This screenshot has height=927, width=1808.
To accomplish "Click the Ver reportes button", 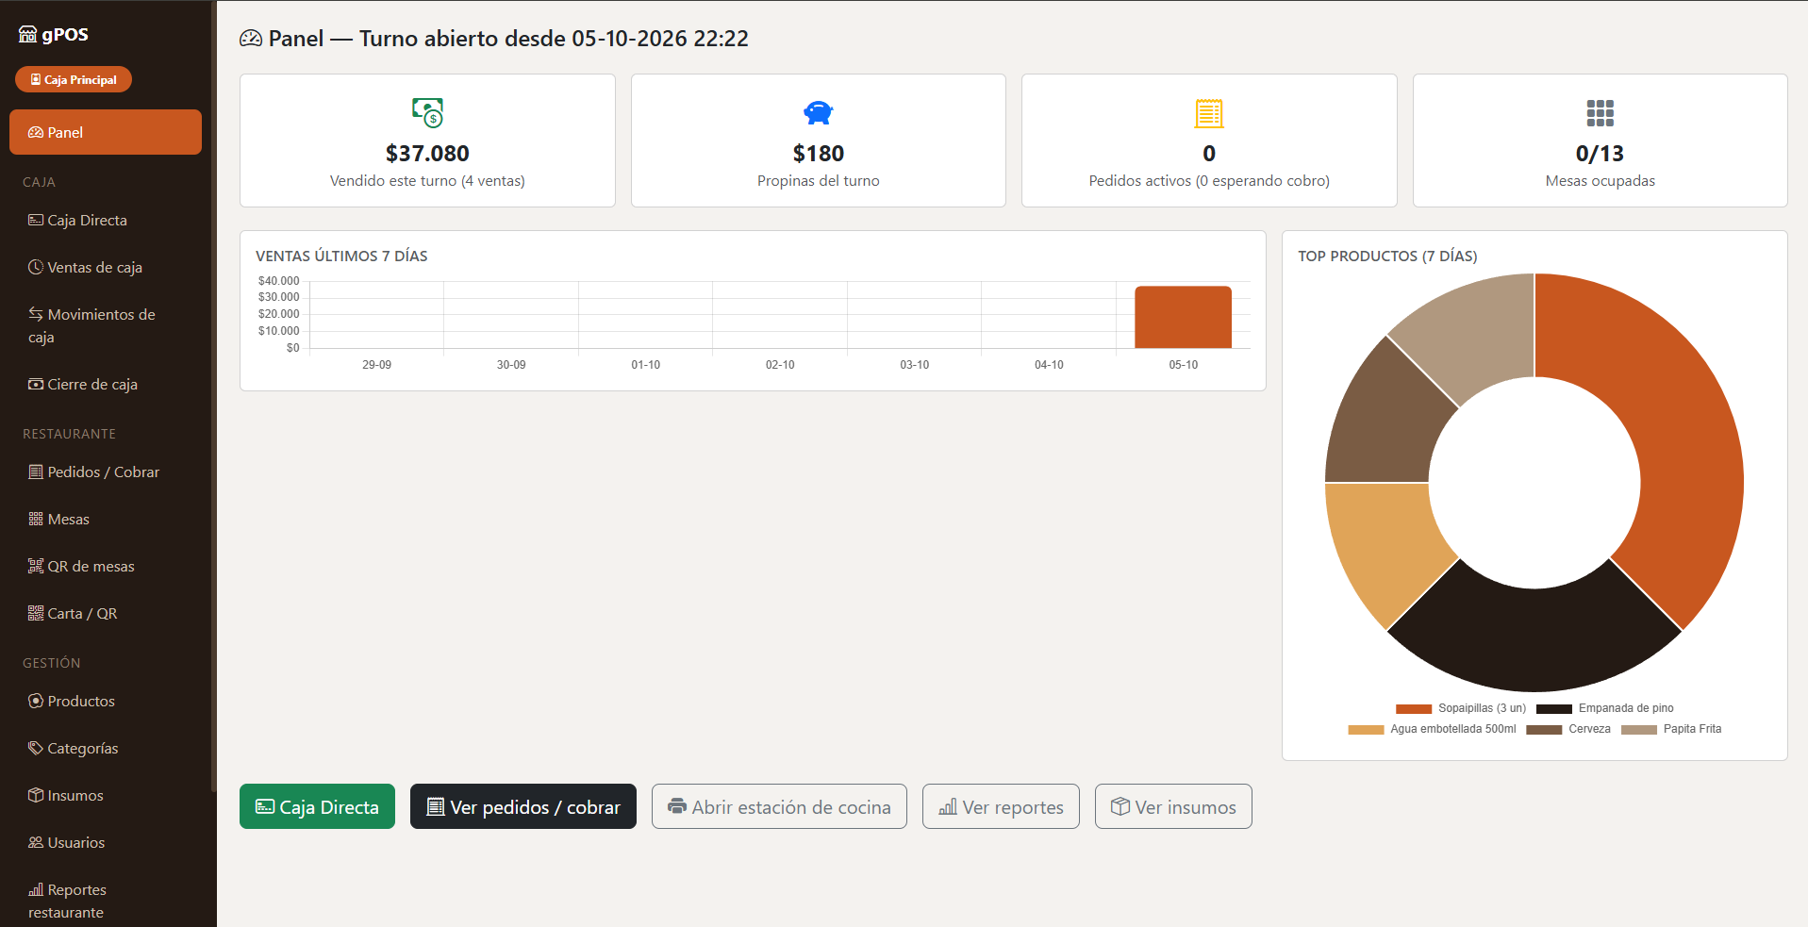I will [x=1001, y=806].
